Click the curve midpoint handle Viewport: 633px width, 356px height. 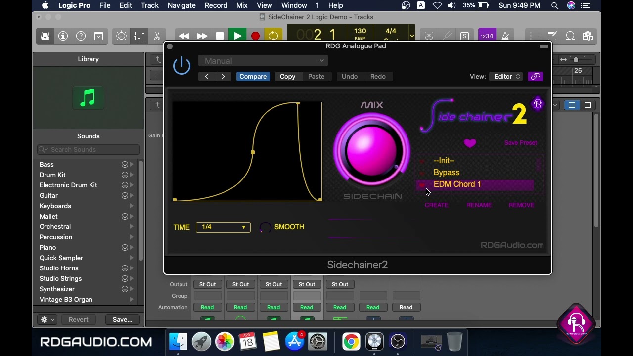tap(253, 152)
